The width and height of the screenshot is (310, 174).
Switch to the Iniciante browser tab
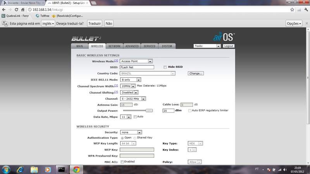point(23,3)
